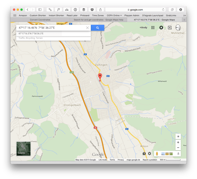Reload the page using the refresh icon
This screenshot has height=179, width=197.
click(163, 10)
